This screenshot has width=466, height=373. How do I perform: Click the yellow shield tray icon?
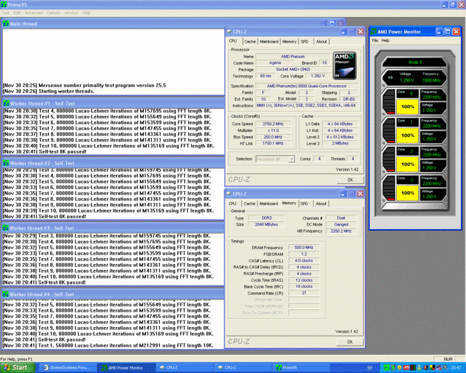pyautogui.click(x=399, y=368)
